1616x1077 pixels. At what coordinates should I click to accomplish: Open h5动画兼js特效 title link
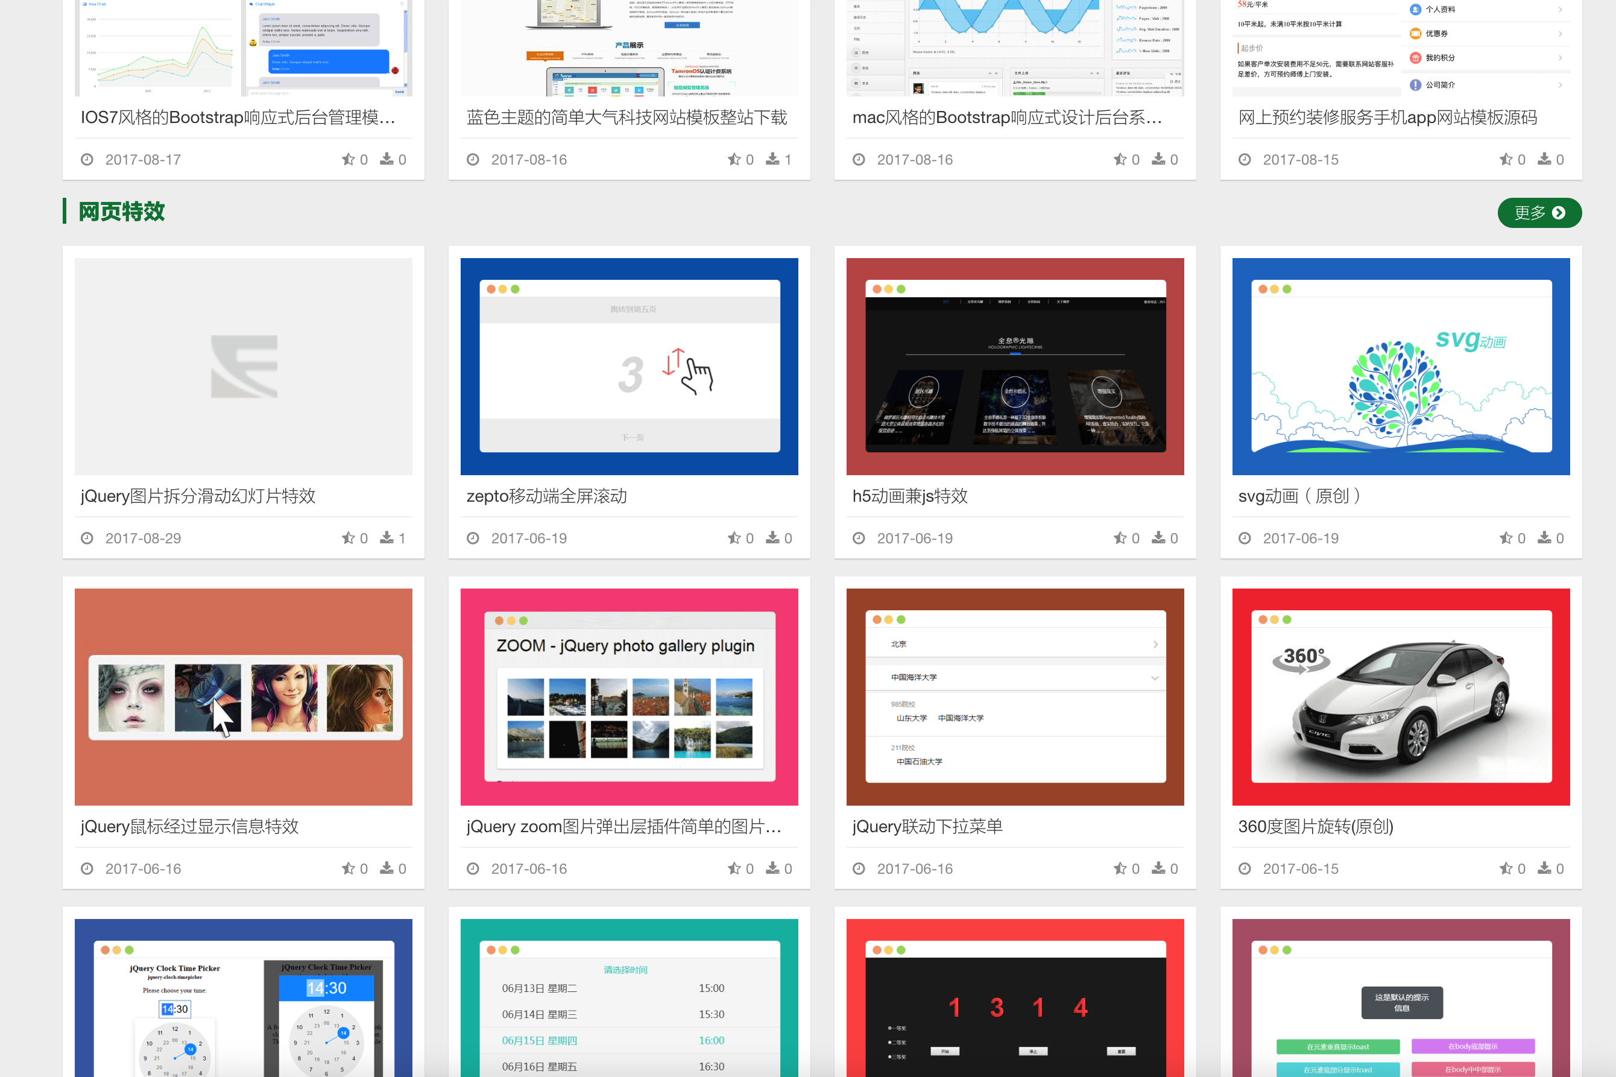pyautogui.click(x=910, y=496)
